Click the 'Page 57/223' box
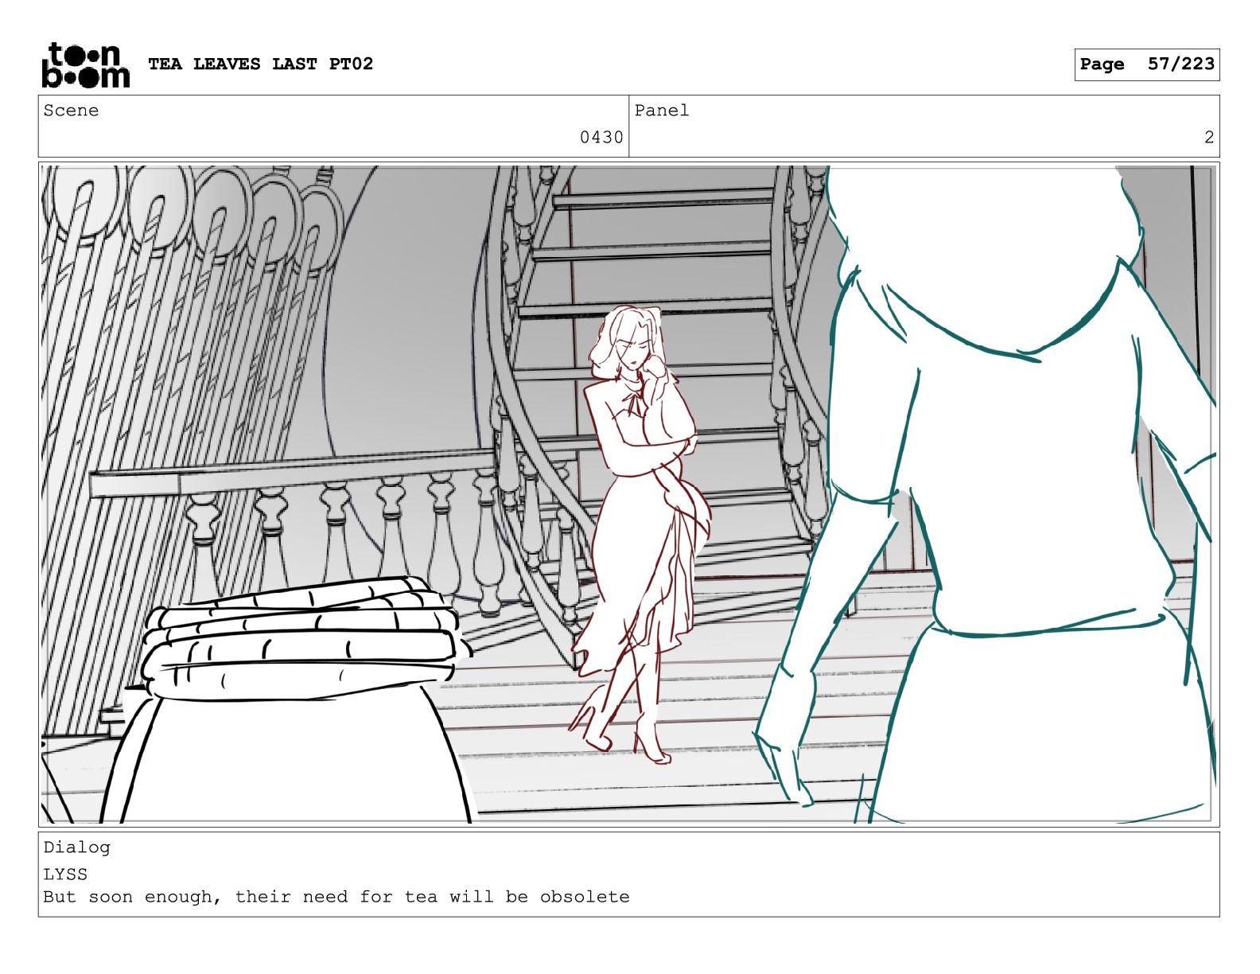 (x=1146, y=64)
